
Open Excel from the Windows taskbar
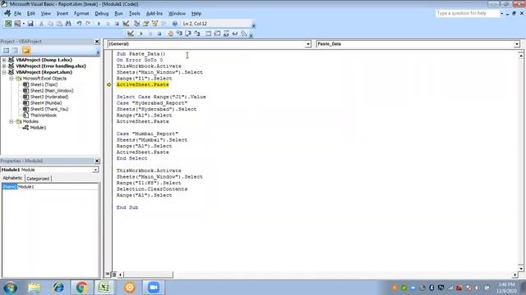point(104,288)
